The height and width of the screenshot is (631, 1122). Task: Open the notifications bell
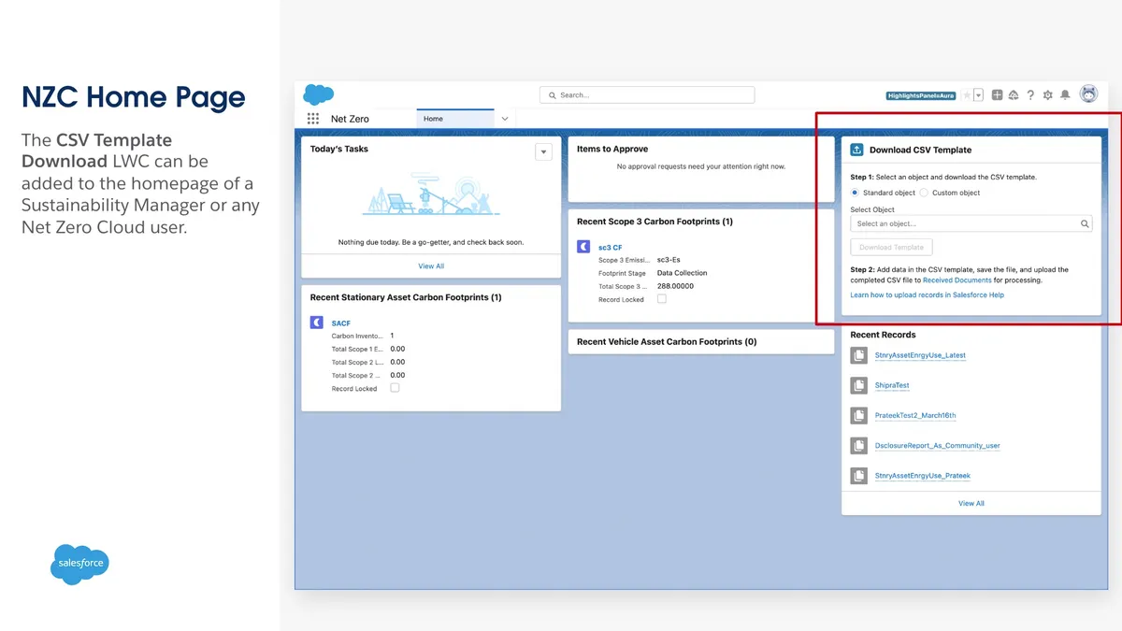pyautogui.click(x=1065, y=95)
